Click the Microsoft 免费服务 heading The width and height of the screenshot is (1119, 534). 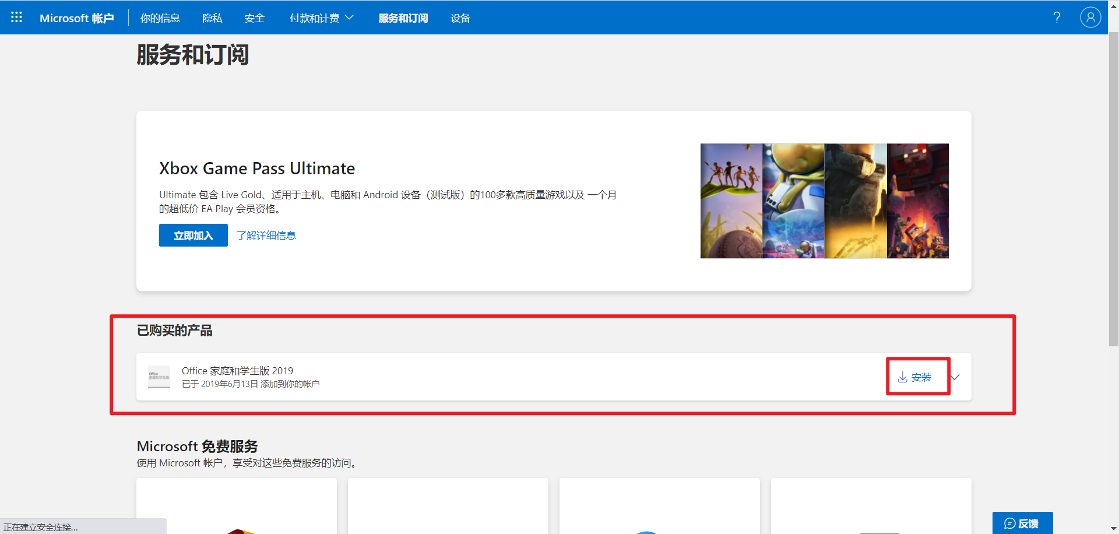[x=197, y=446]
